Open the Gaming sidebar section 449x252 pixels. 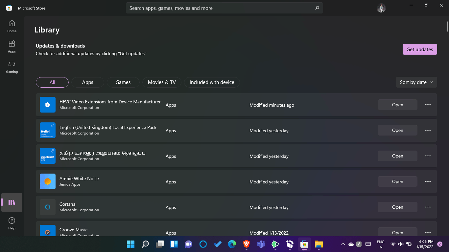(x=12, y=67)
